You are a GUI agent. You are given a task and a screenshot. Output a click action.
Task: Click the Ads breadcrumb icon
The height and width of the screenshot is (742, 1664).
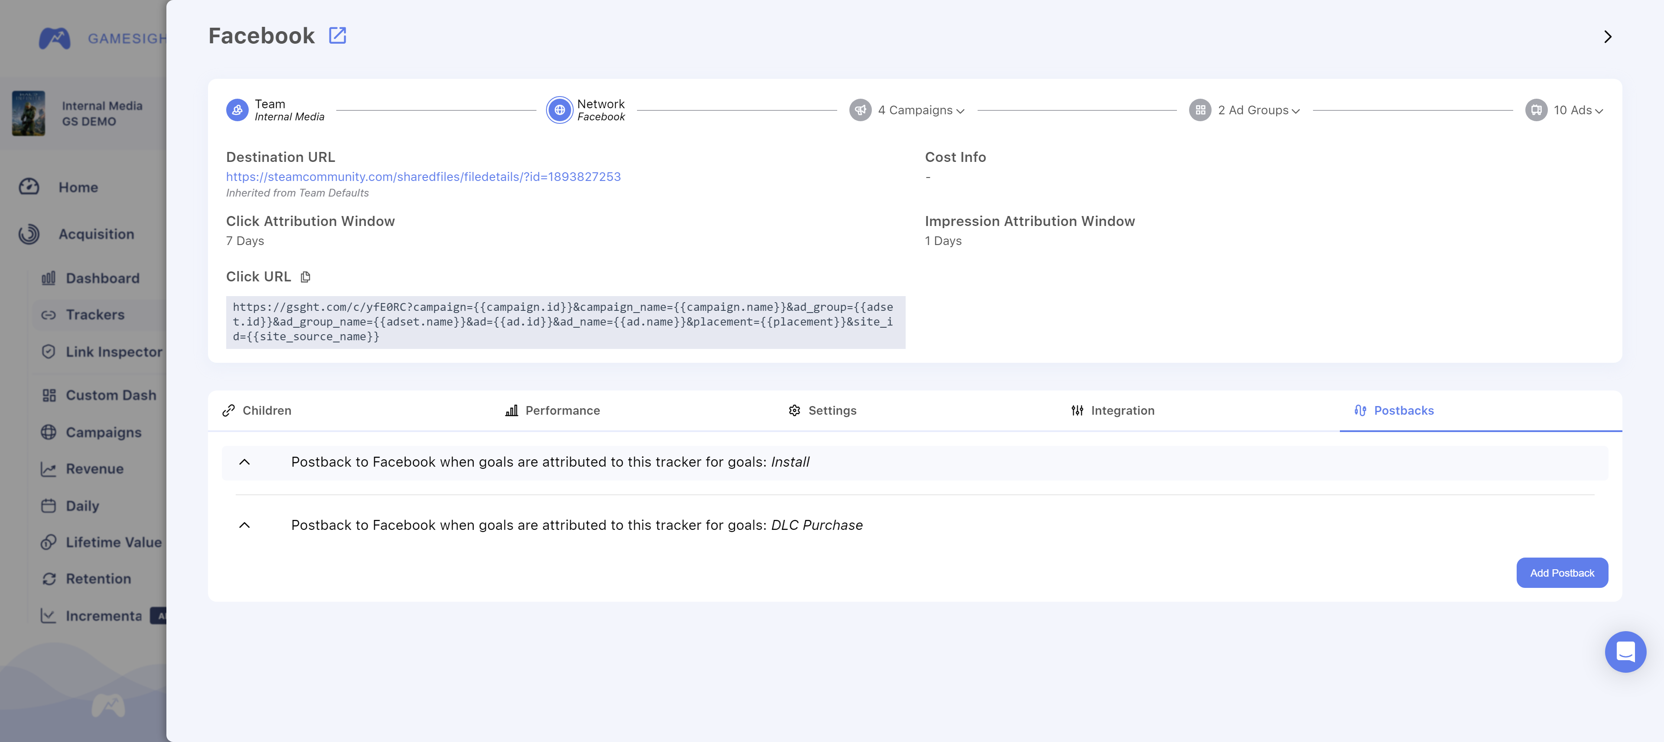[x=1536, y=110]
